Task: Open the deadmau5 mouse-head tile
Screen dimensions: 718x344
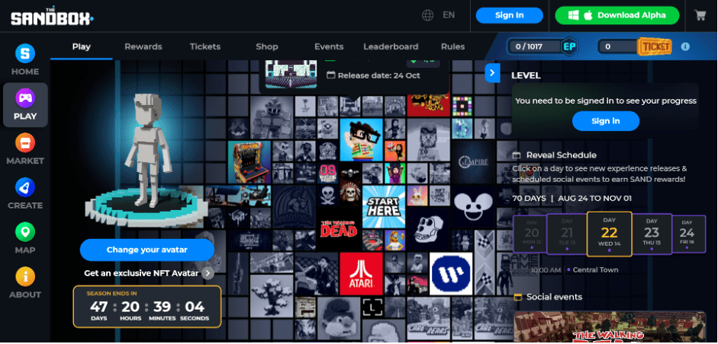Action: coord(473,206)
